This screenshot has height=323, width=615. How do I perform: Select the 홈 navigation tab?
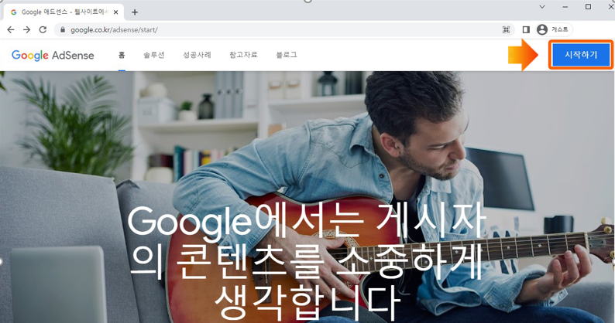click(122, 55)
